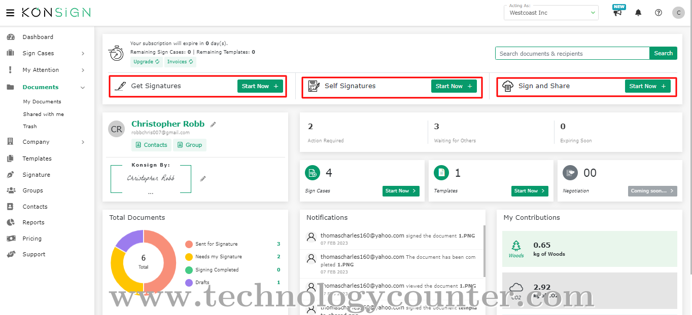Edit Christopher Robb profile pencil icon

pos(213,124)
